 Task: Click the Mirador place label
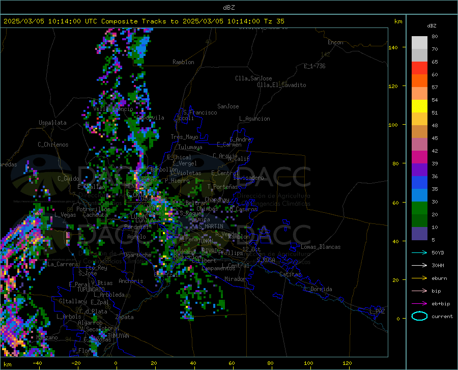click(x=235, y=279)
